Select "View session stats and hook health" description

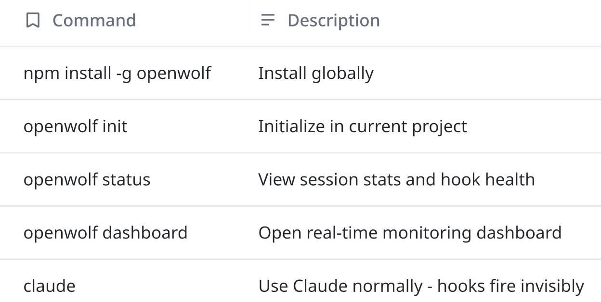pyautogui.click(x=396, y=180)
